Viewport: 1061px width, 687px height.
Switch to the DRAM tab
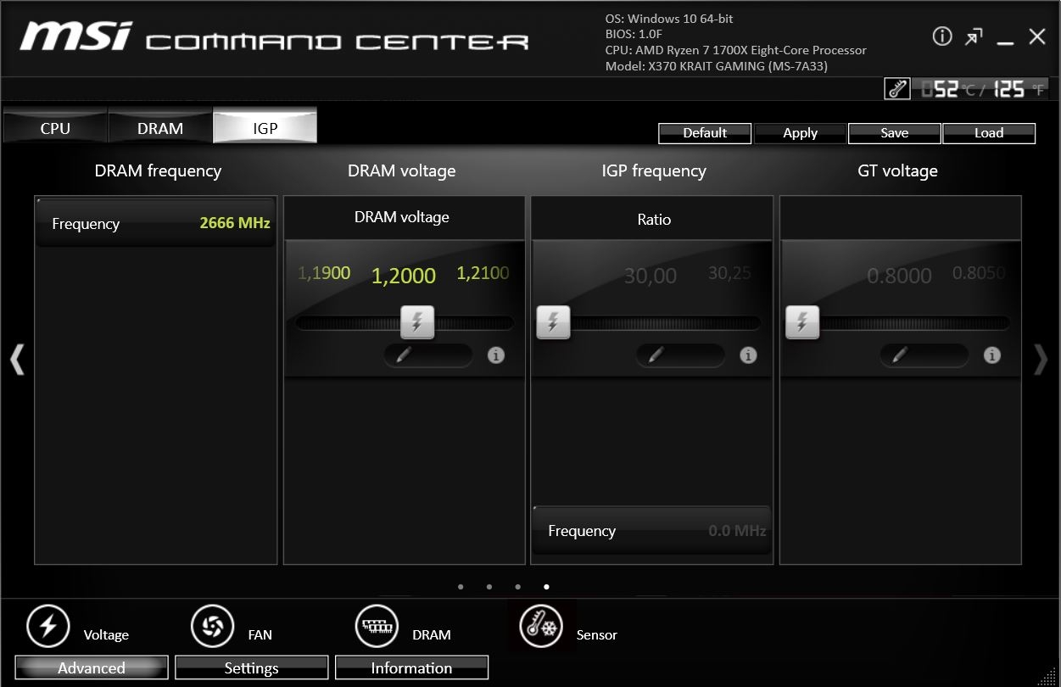(x=160, y=128)
